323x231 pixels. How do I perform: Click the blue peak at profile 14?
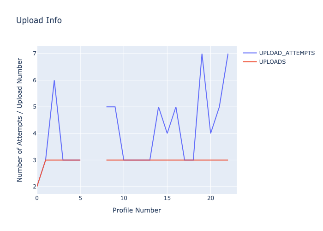158,107
